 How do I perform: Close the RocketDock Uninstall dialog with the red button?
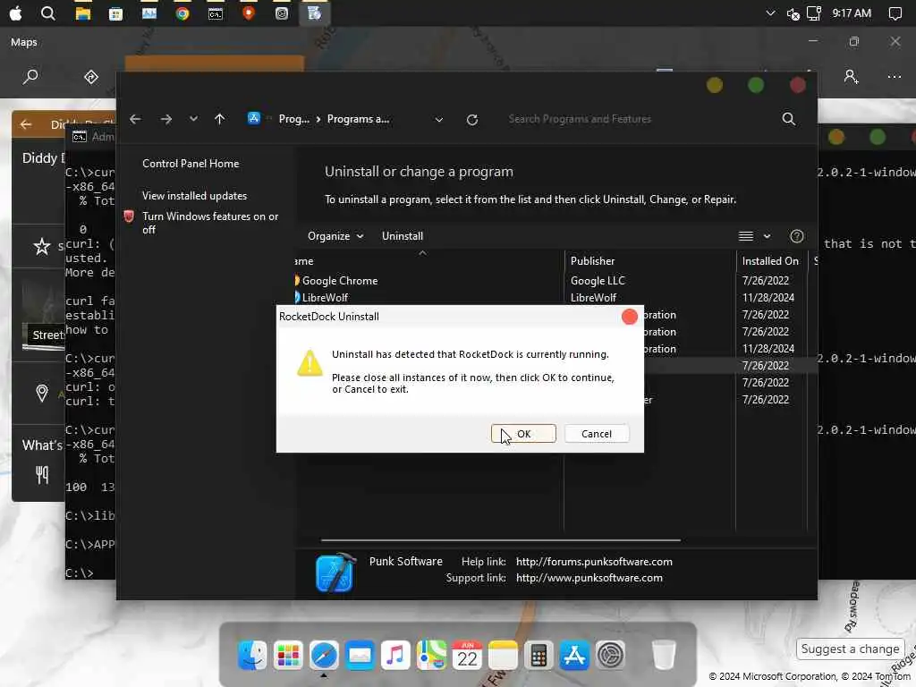click(629, 316)
